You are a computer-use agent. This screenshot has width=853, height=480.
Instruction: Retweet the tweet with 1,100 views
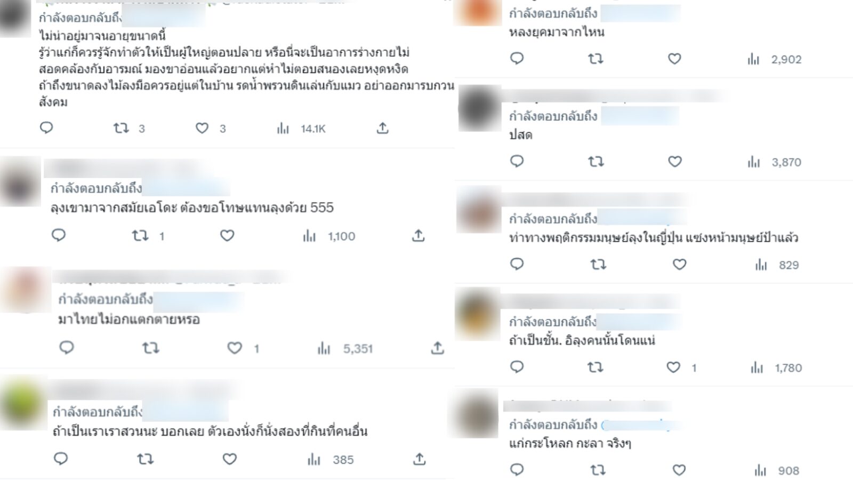[x=140, y=235]
